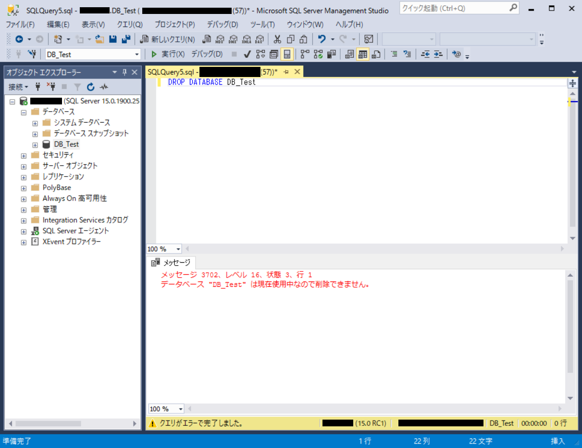Open a new XMLA query
The width and height of the screenshot is (582, 448).
coord(247,39)
